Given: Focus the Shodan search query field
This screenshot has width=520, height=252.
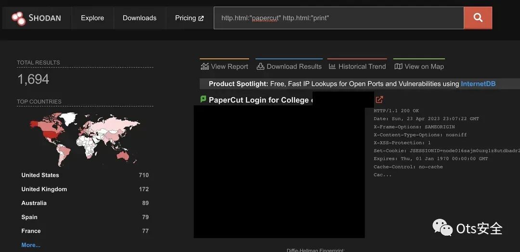Looking at the screenshot, I should 338,18.
